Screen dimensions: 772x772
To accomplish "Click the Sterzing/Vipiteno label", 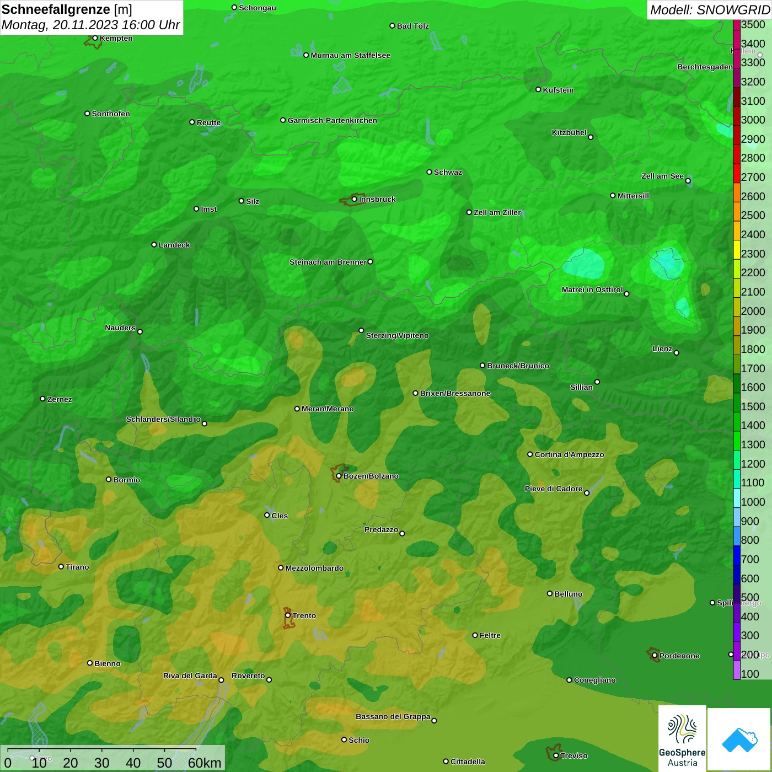I will (x=397, y=335).
